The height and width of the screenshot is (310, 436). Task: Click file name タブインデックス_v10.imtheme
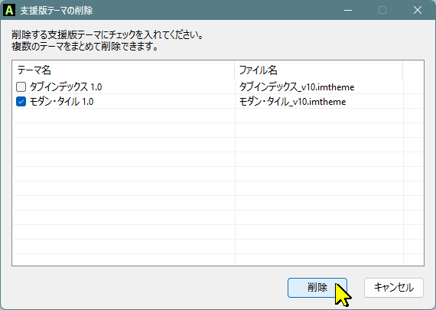coord(297,87)
